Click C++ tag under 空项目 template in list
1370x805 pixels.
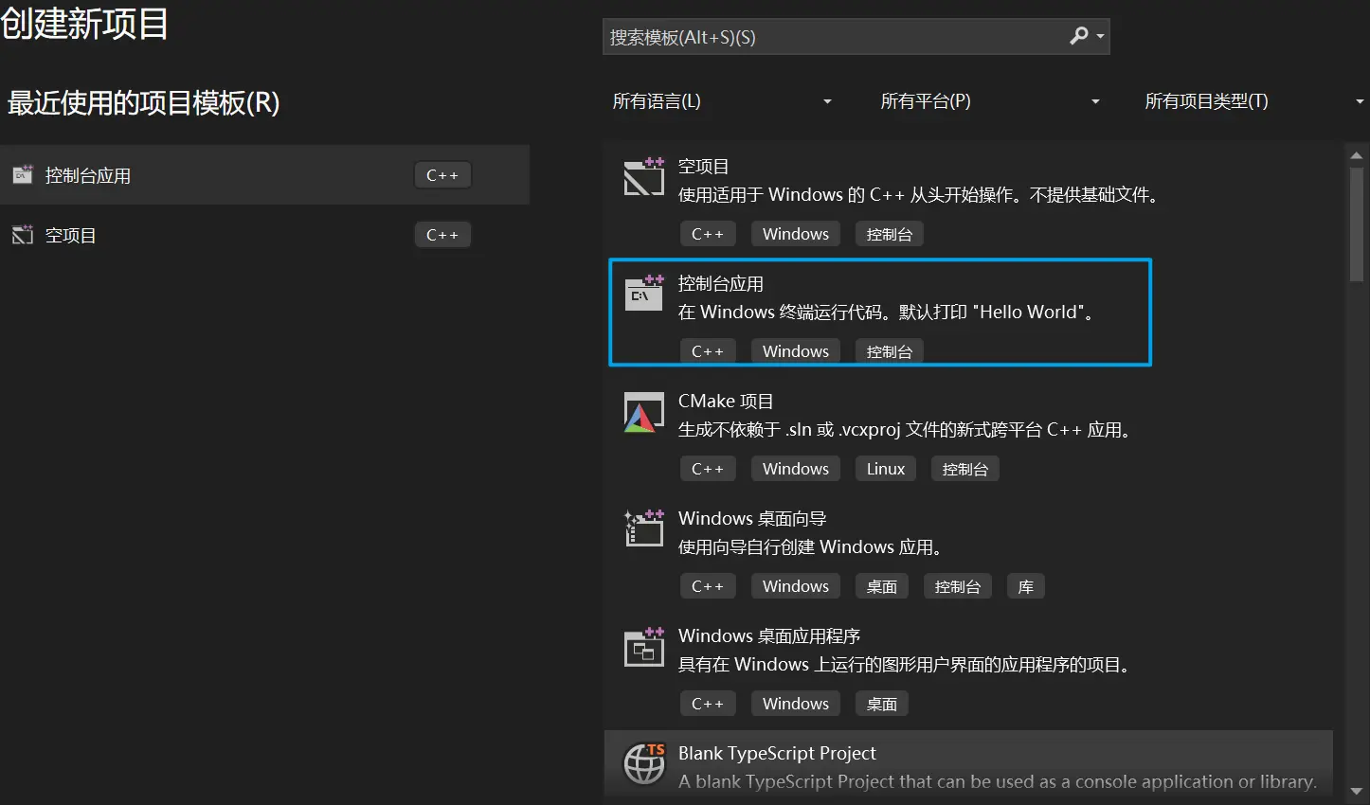tap(708, 234)
